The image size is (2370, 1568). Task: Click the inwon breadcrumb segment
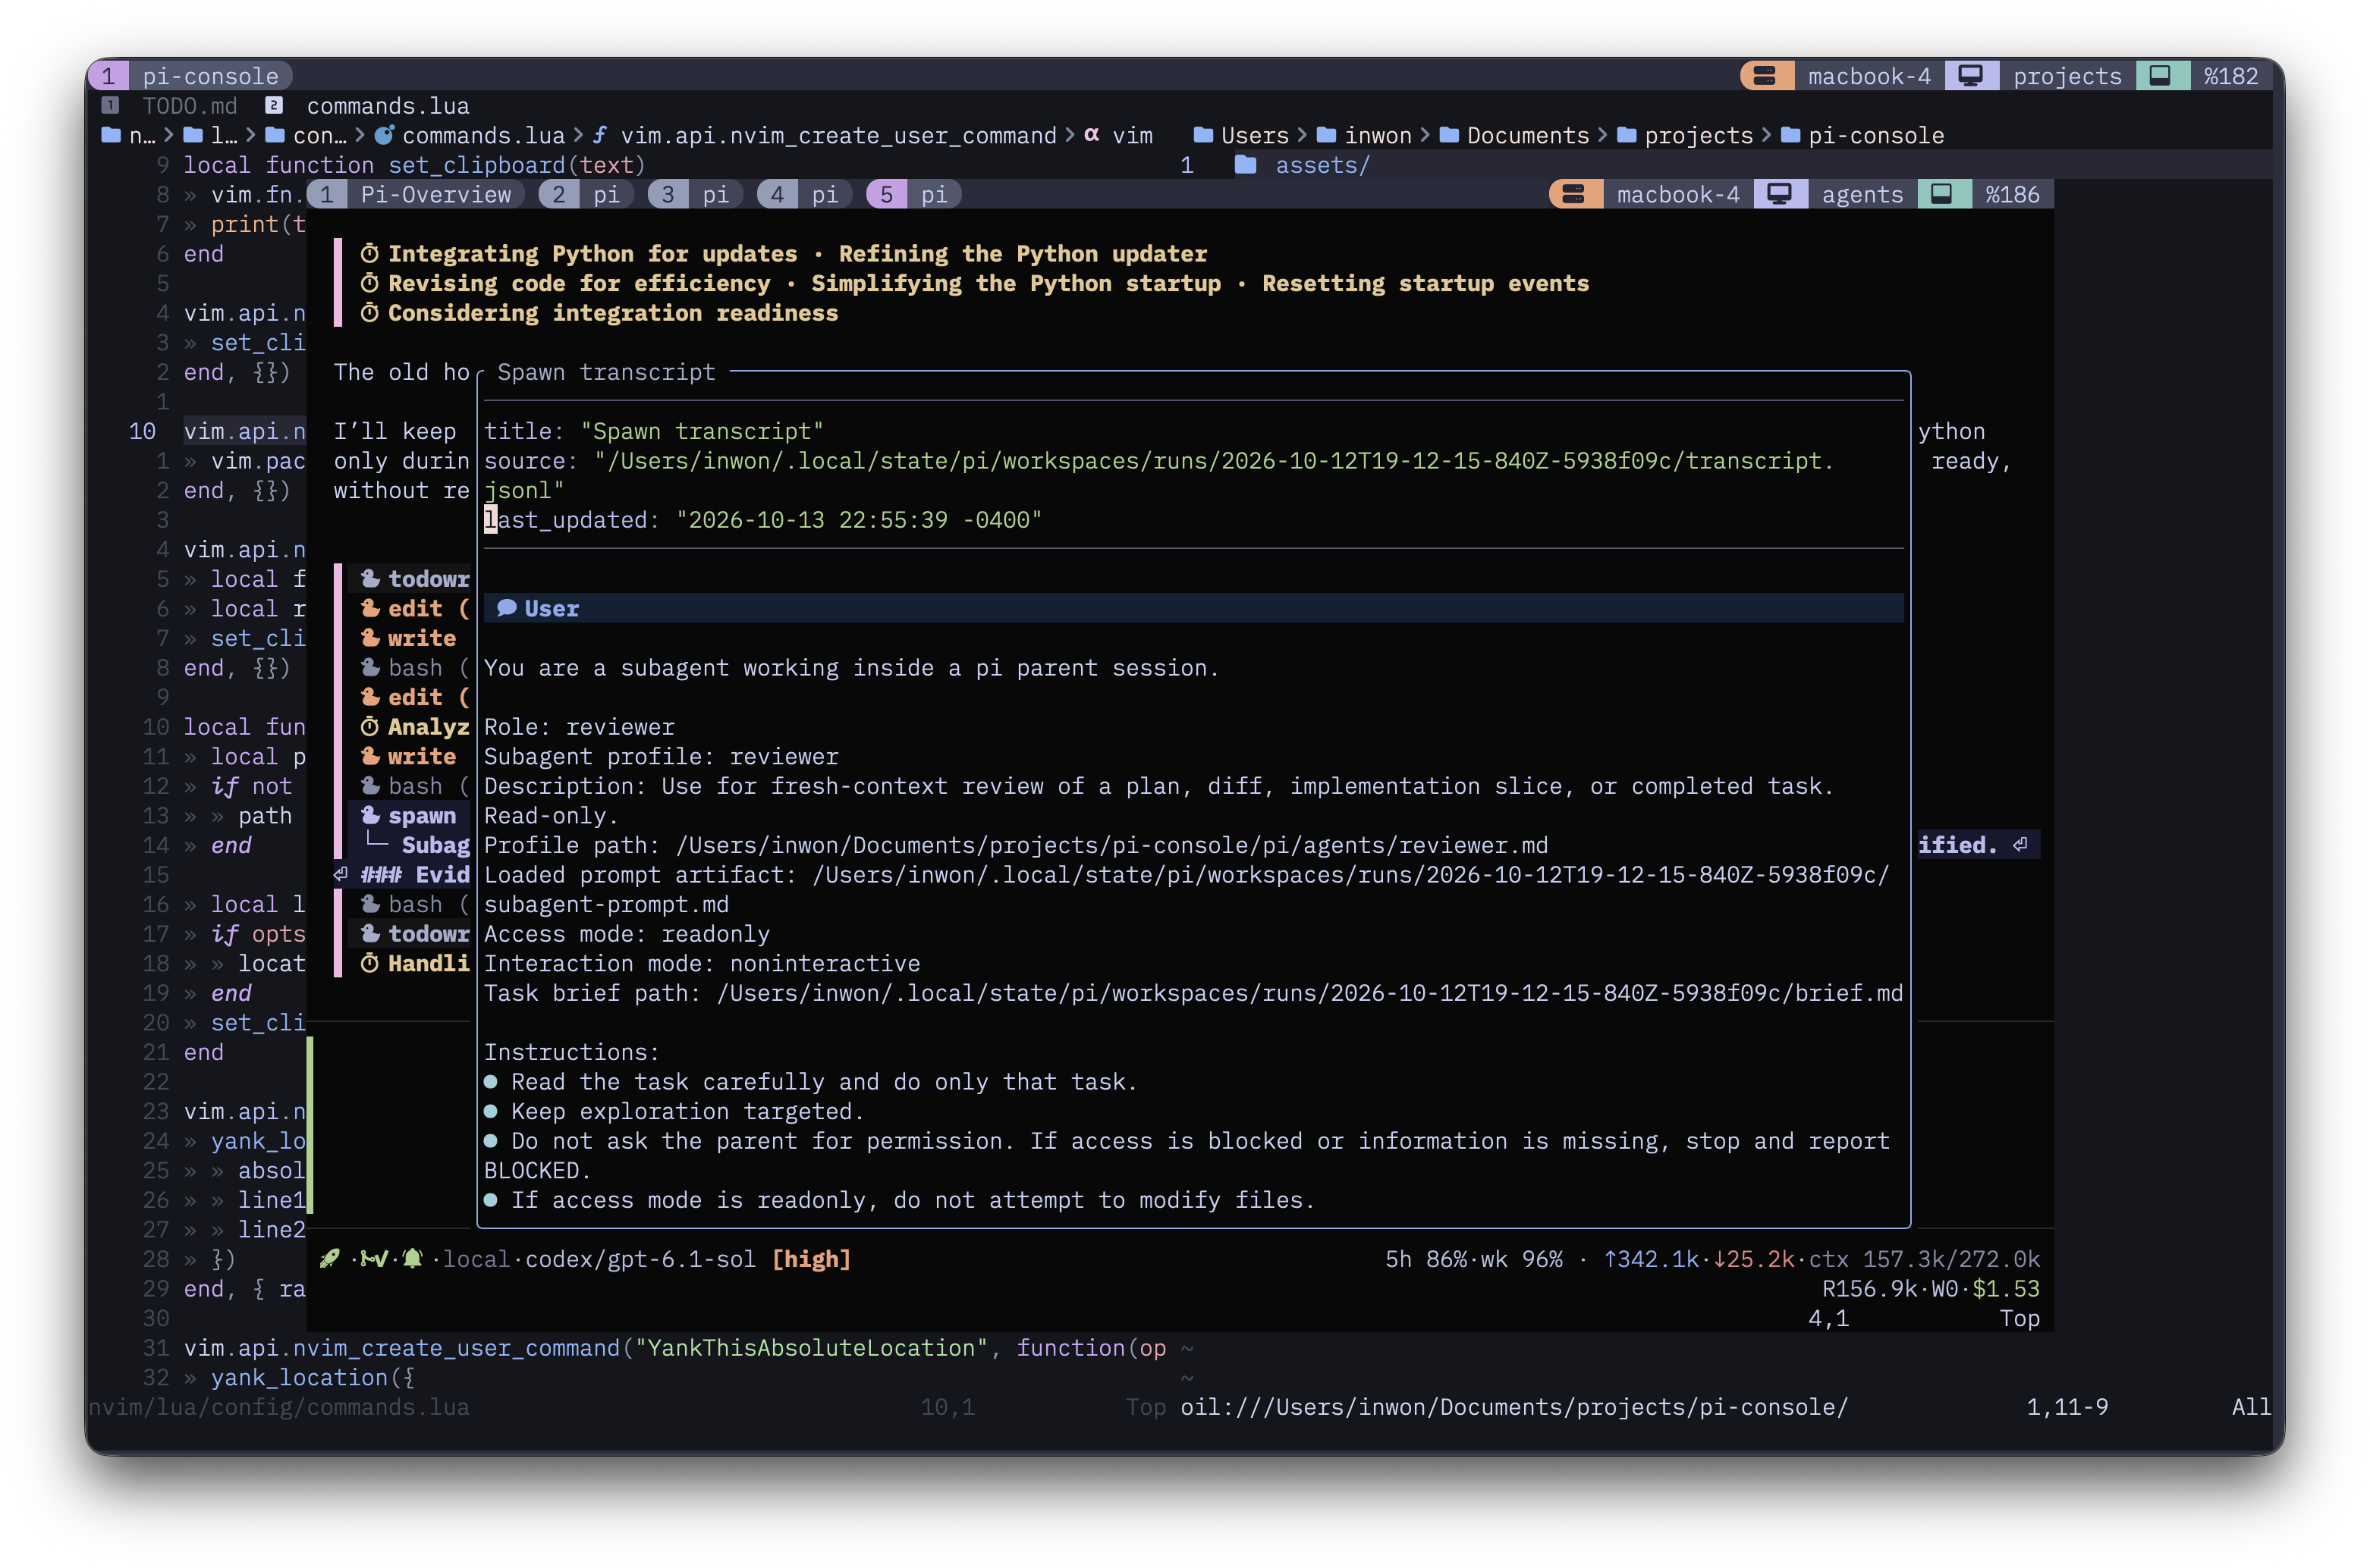[x=1378, y=135]
